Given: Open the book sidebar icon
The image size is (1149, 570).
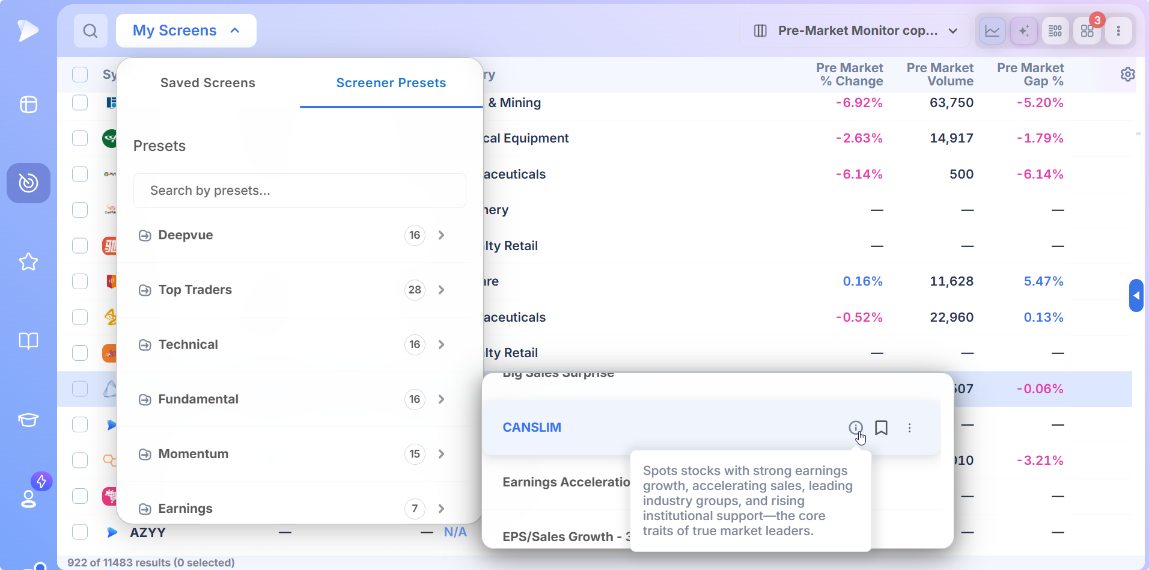Looking at the screenshot, I should pyautogui.click(x=28, y=341).
